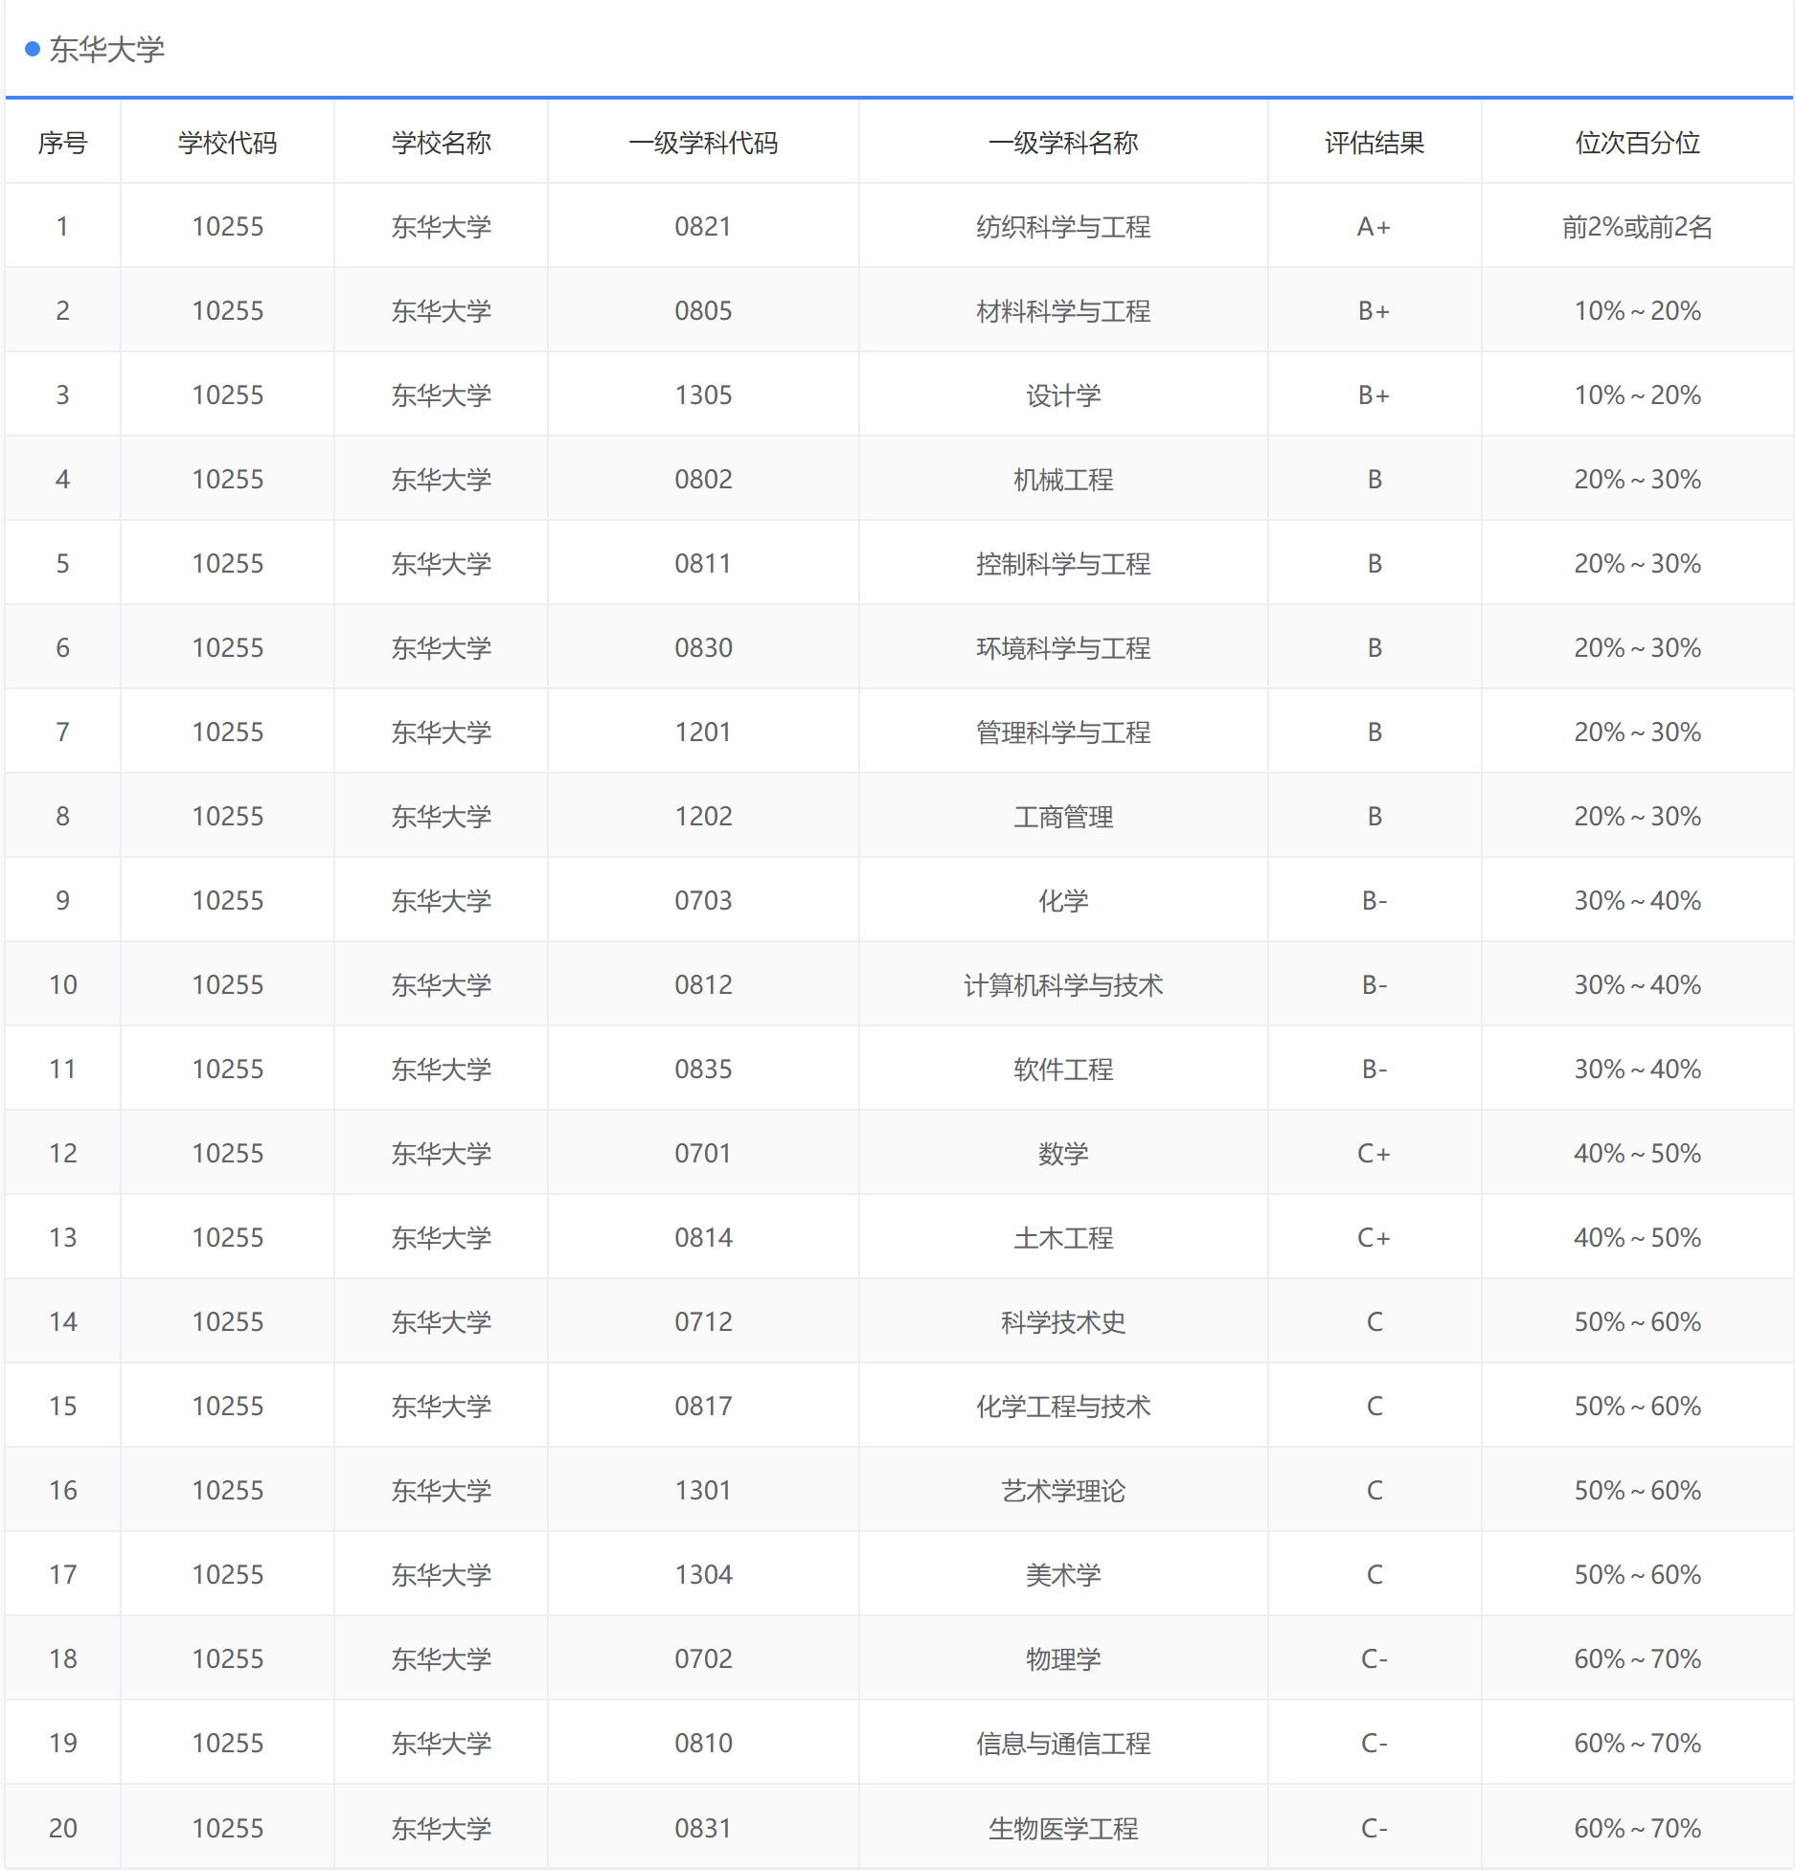Click subject code 1202
Image resolution: width=1795 pixels, height=1870 pixels.
(703, 817)
